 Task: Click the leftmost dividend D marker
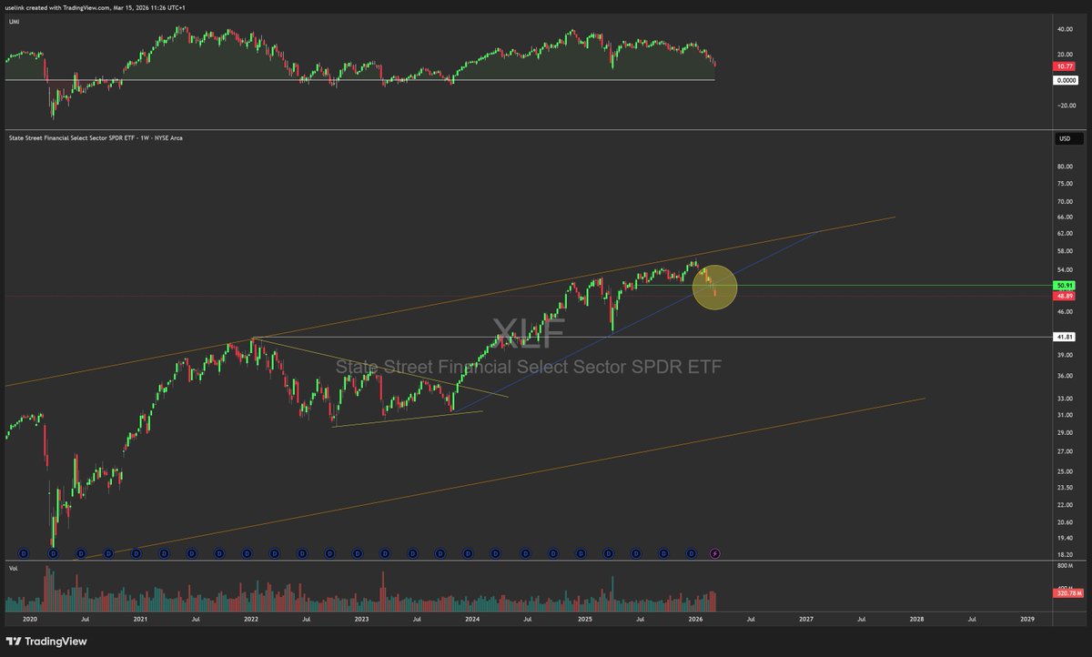click(24, 552)
